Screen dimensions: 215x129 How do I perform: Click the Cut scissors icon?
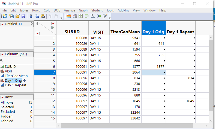[x=31, y=16]
